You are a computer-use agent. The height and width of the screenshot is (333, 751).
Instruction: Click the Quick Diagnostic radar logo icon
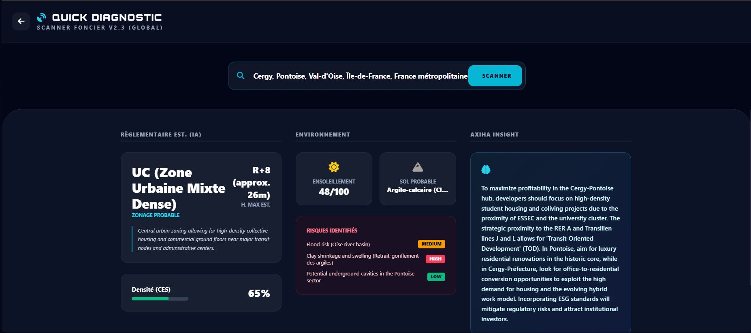(x=41, y=17)
